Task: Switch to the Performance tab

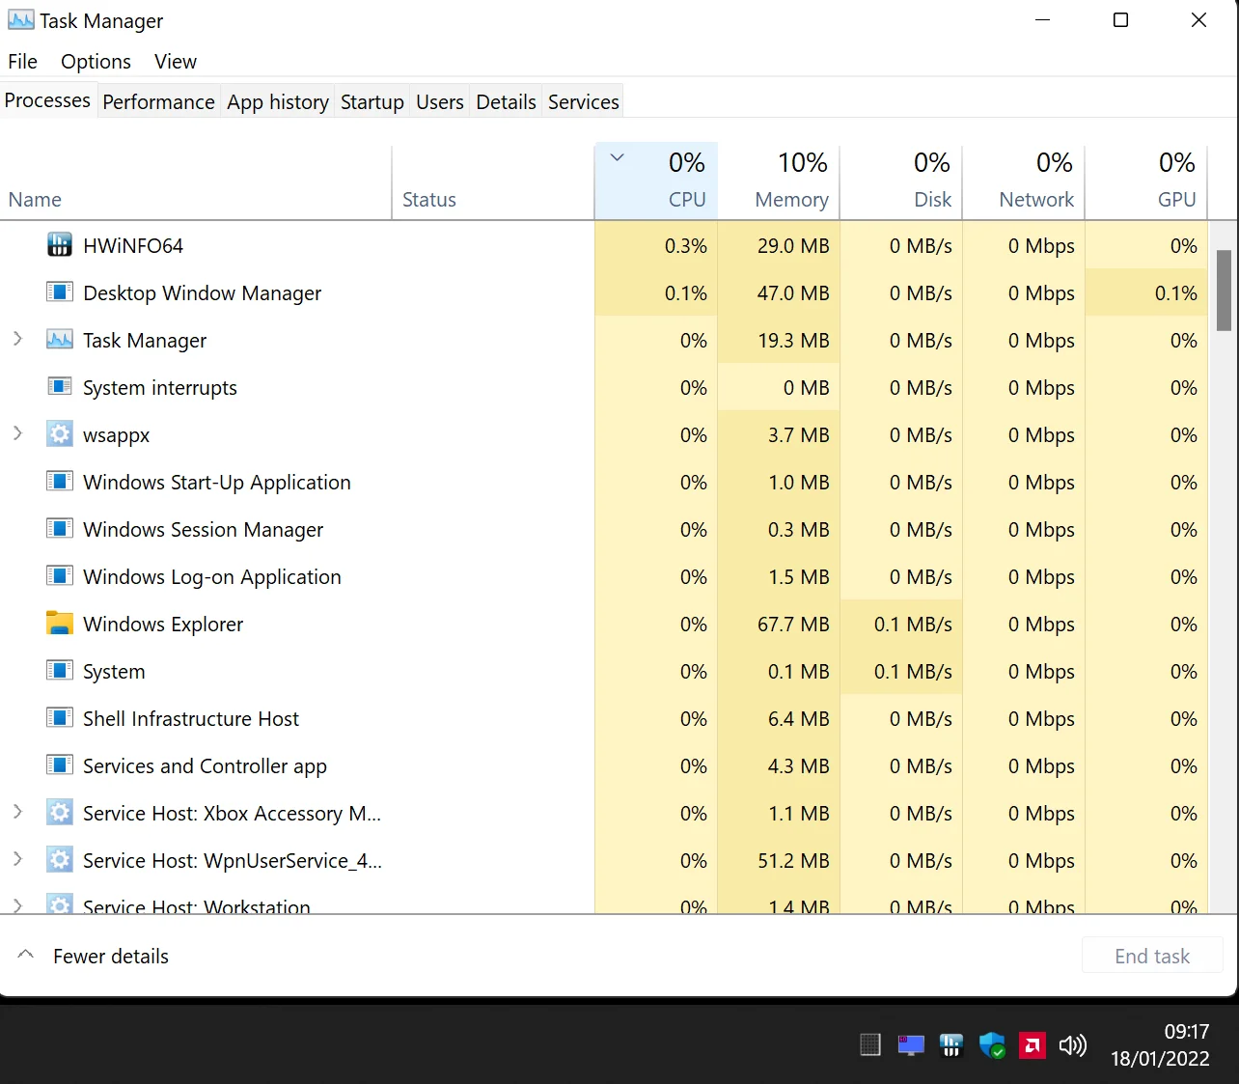Action: [x=158, y=102]
